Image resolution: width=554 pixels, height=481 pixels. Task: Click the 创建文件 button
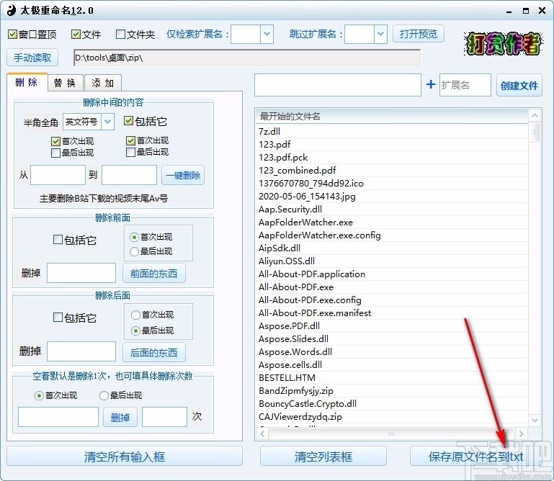519,86
